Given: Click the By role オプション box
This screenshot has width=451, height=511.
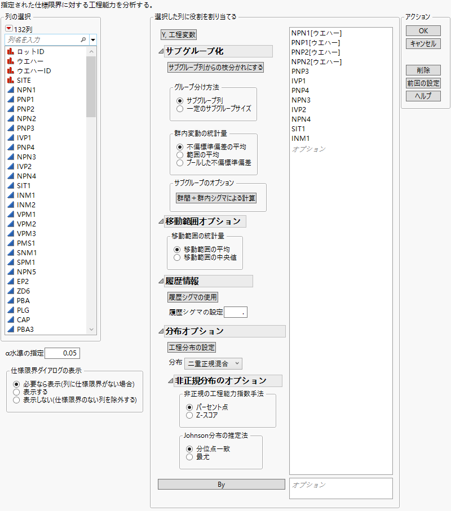Looking at the screenshot, I should [341, 488].
